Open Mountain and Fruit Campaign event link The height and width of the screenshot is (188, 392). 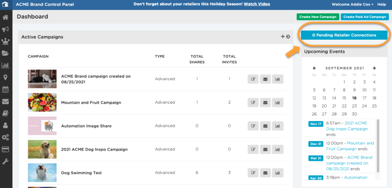[x=350, y=146]
